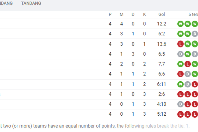
Task: Click the D column header
Action: (x=133, y=15)
